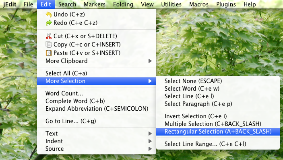Screen dimensions: 283x160
Task: Choose Select All (C+a)
Action: tap(97, 73)
